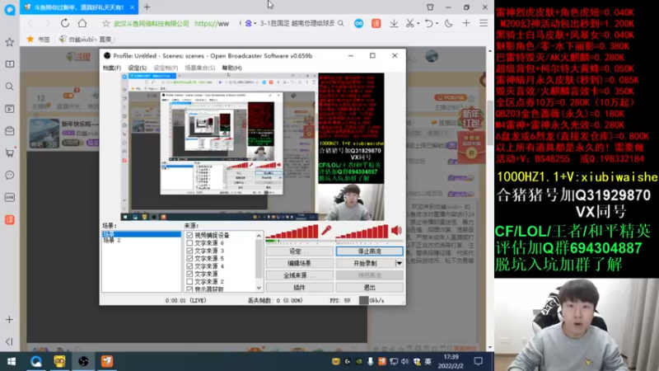The image size is (659, 371).
Task: Click sources list scroll down arrow
Action: 259,288
